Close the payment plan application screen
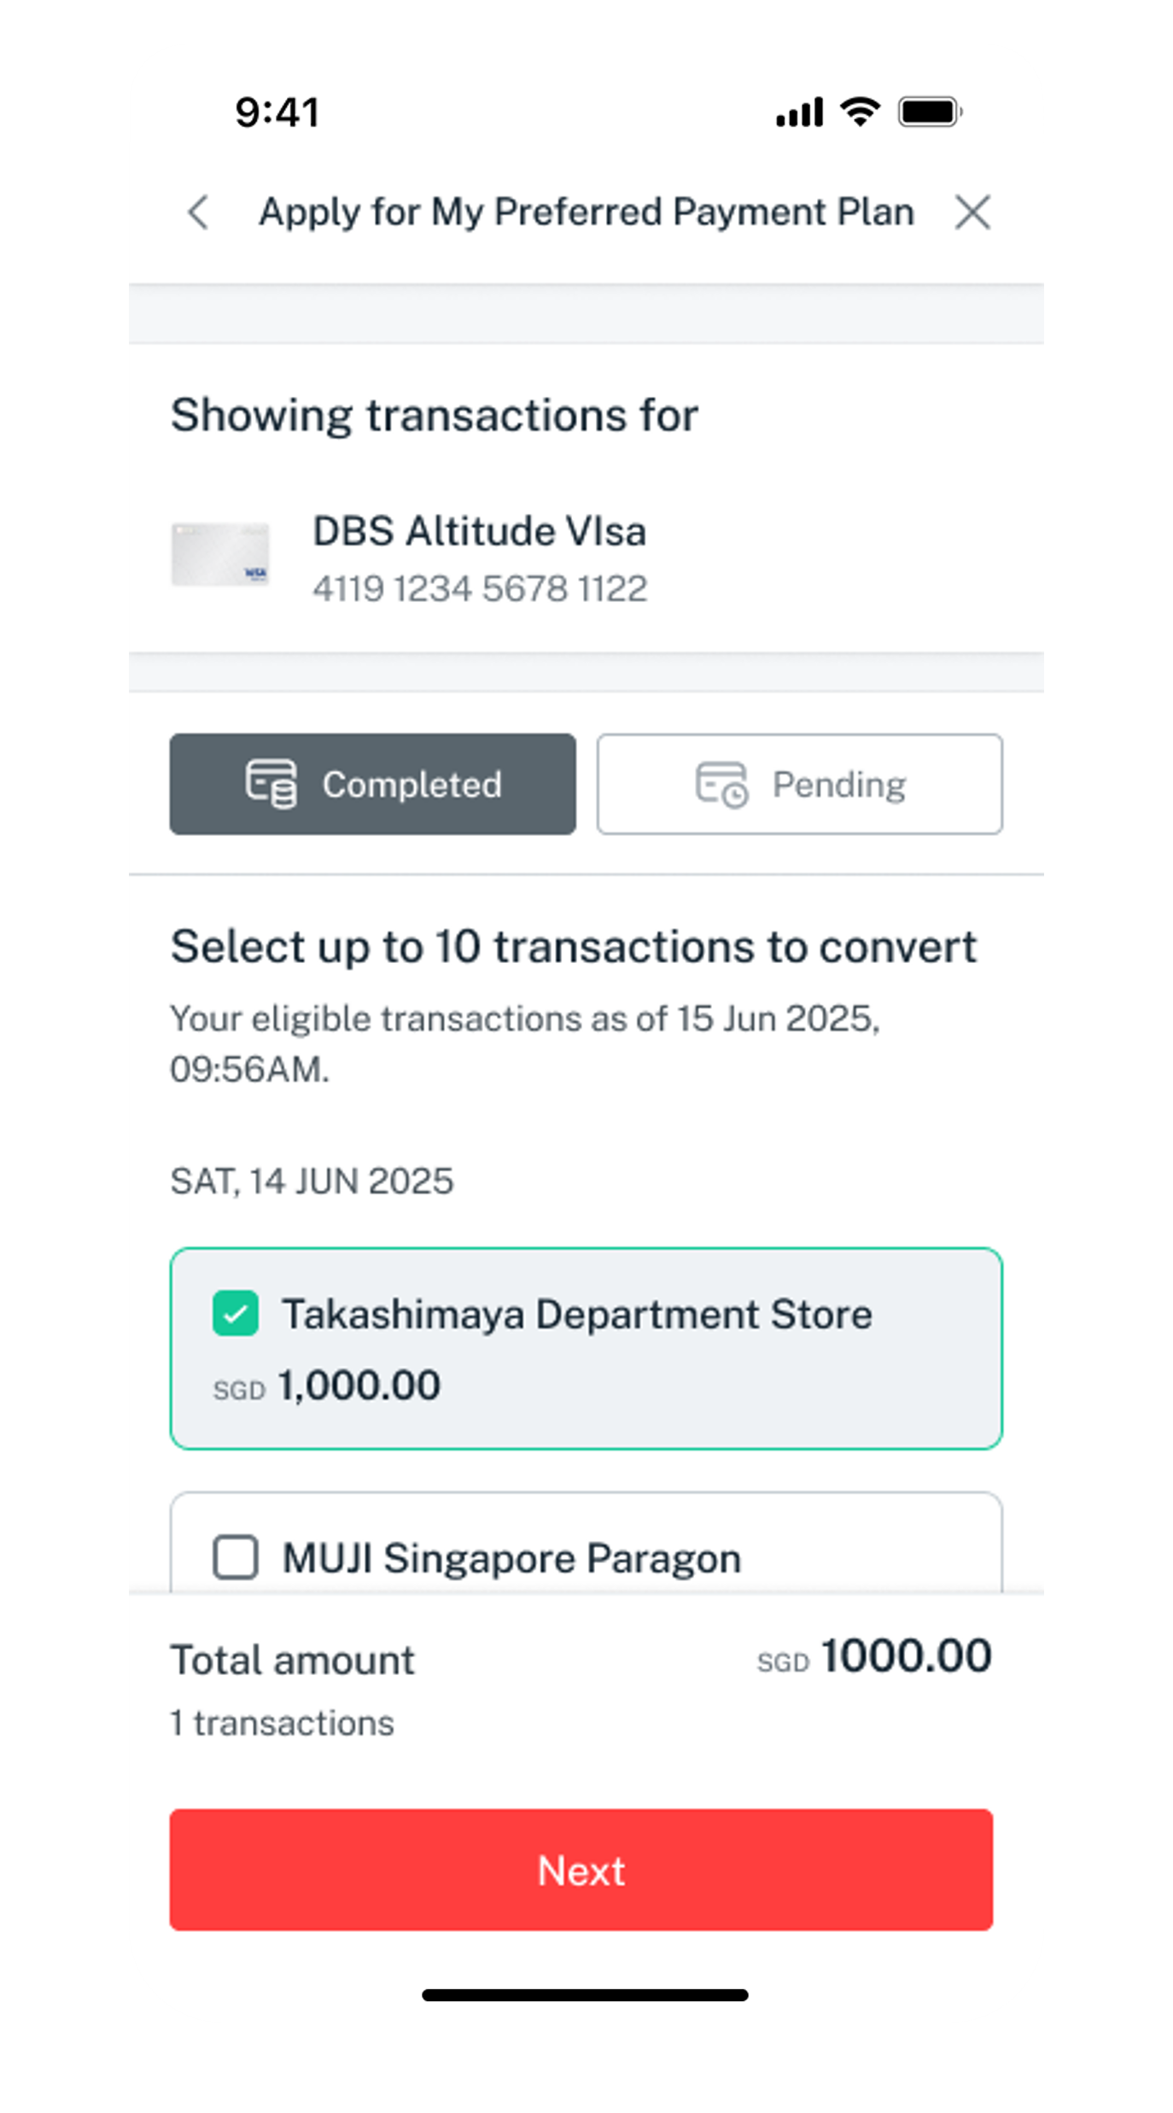 click(x=972, y=213)
